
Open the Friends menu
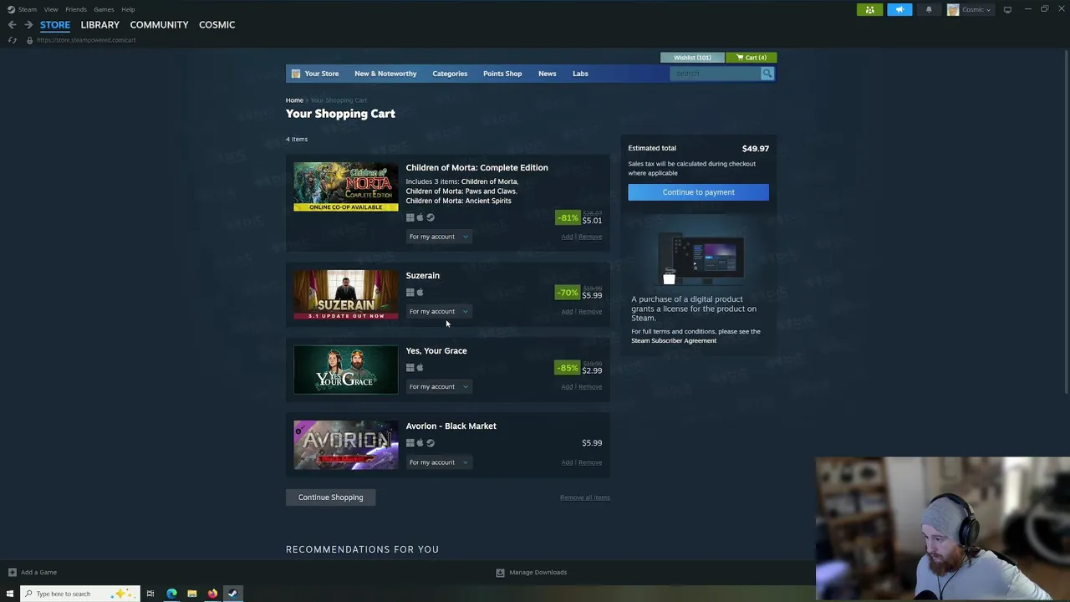click(76, 9)
